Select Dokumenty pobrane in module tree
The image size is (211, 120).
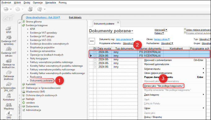point(41,81)
